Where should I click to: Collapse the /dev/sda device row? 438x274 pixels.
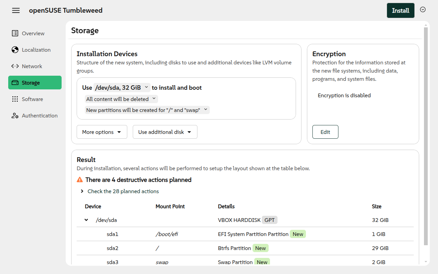click(x=86, y=220)
